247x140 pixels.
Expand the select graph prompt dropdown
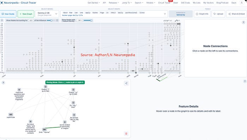[x=165, y=14]
